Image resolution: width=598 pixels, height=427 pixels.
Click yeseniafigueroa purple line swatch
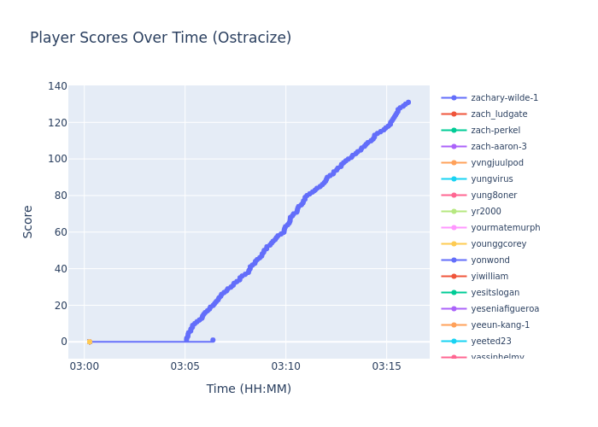click(x=454, y=309)
